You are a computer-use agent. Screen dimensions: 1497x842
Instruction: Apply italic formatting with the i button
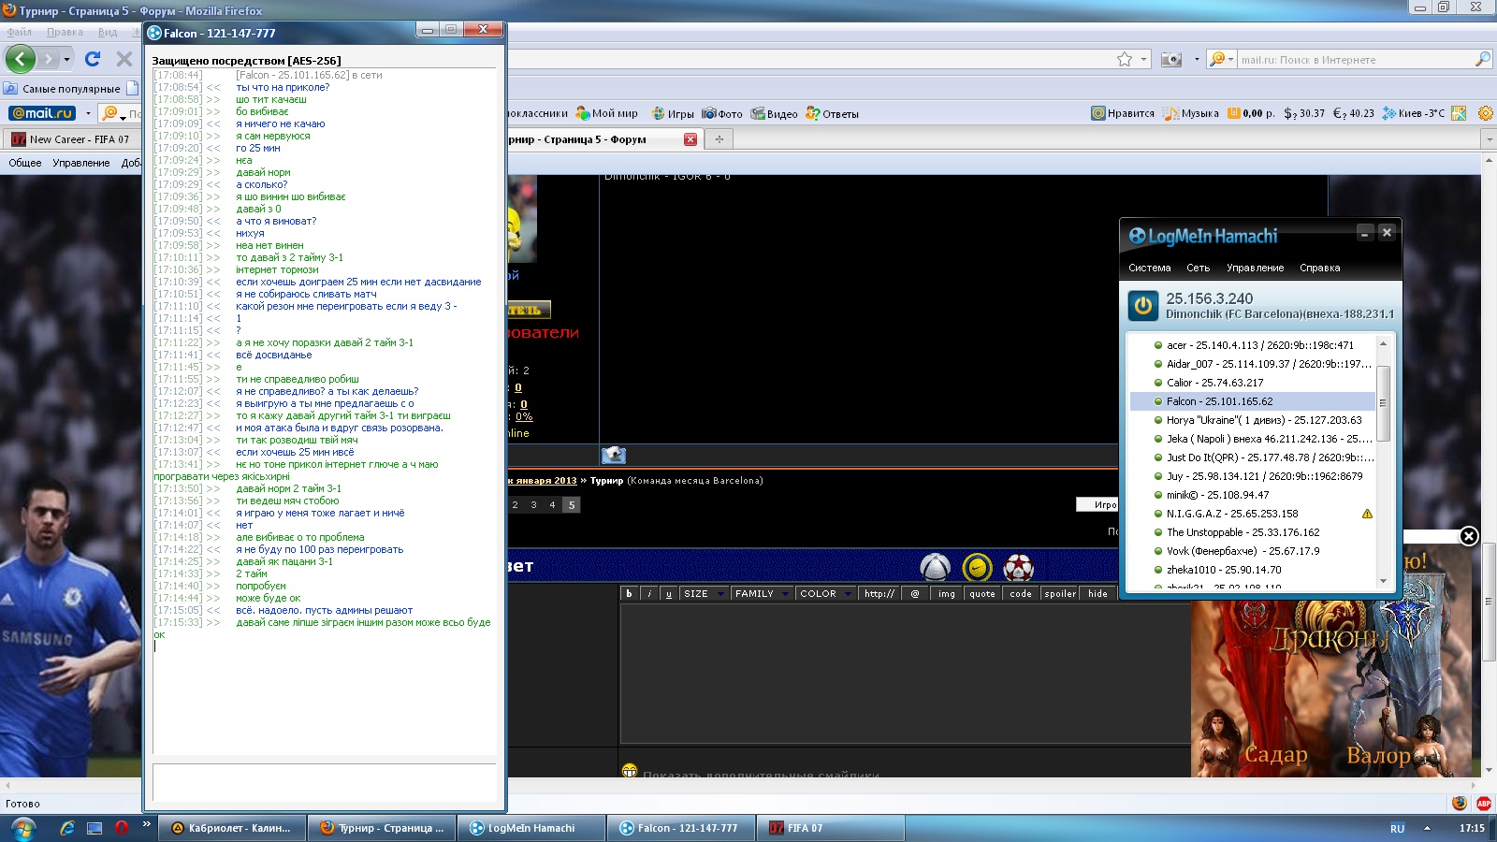tap(649, 593)
